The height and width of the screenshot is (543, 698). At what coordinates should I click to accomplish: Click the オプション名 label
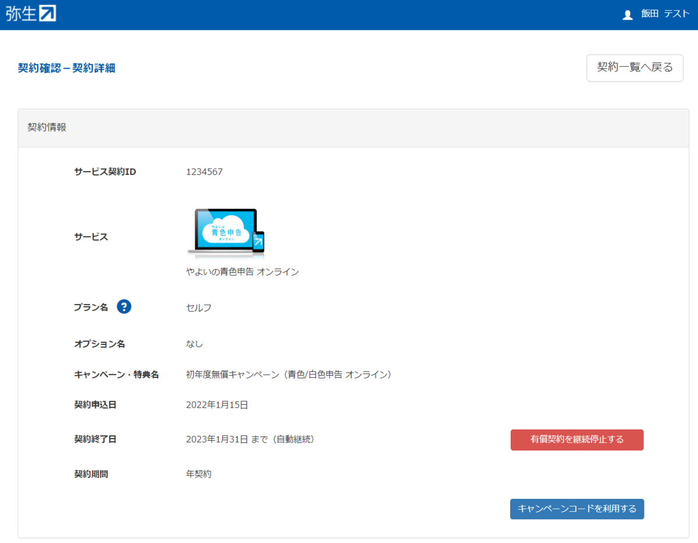(x=99, y=344)
